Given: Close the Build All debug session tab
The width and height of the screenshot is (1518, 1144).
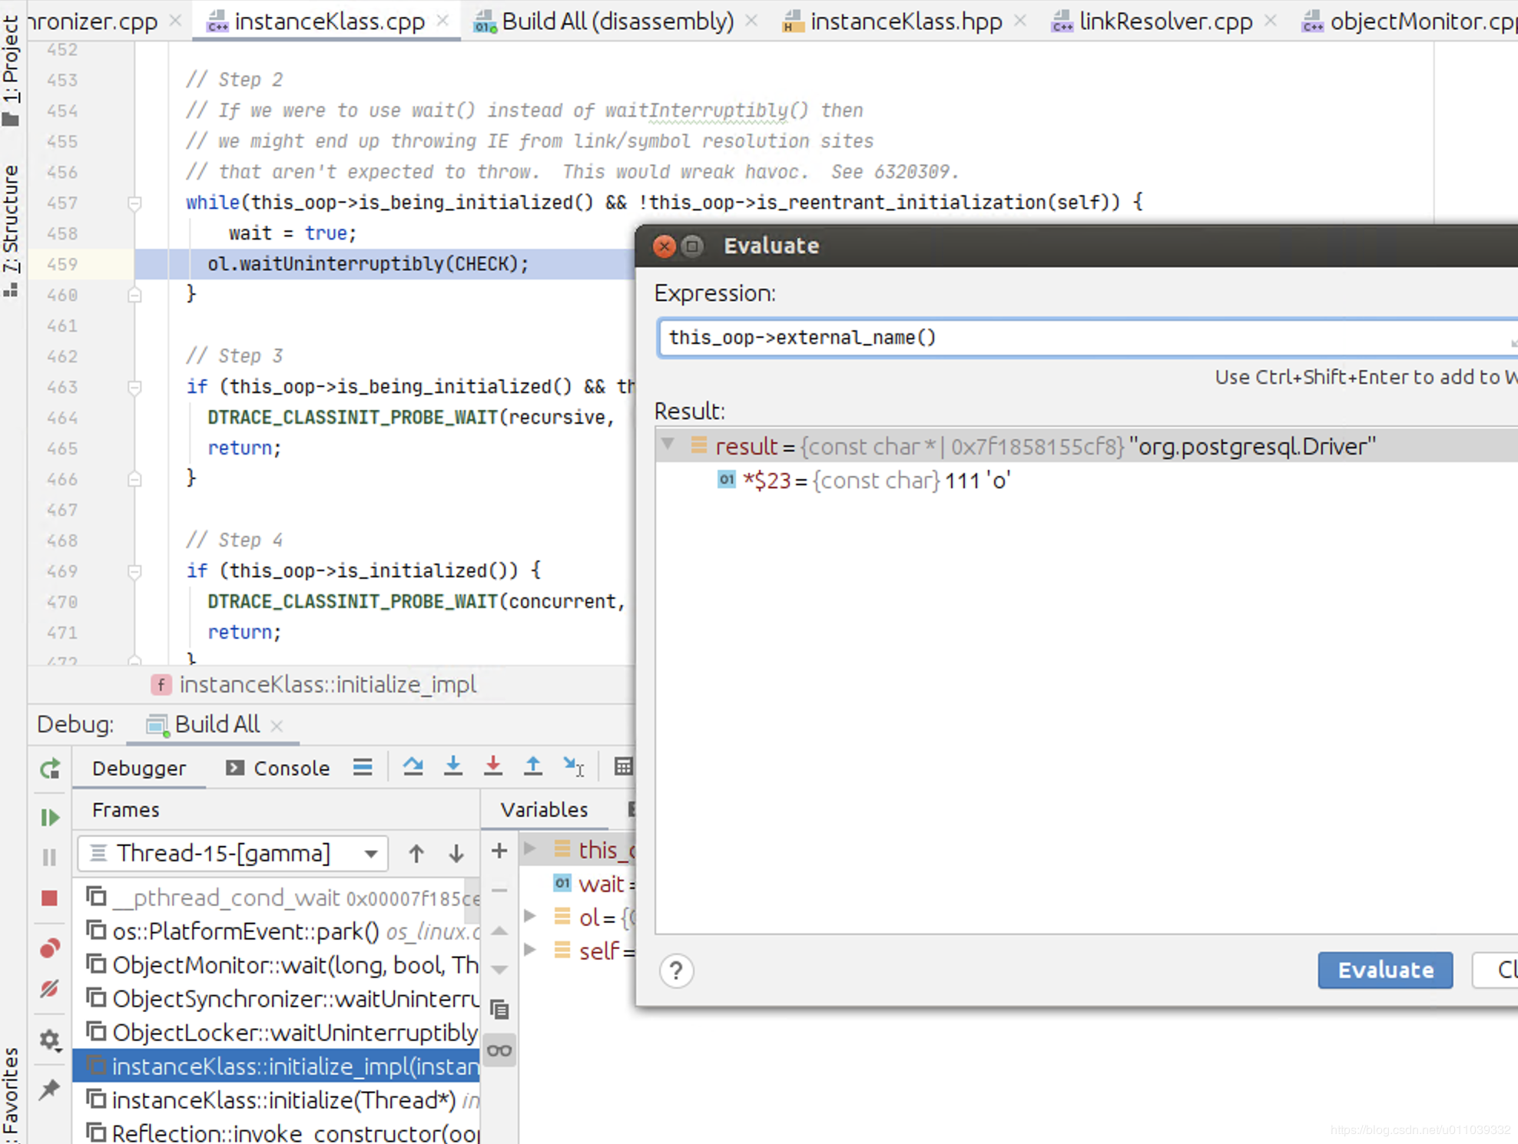Looking at the screenshot, I should pos(277,725).
